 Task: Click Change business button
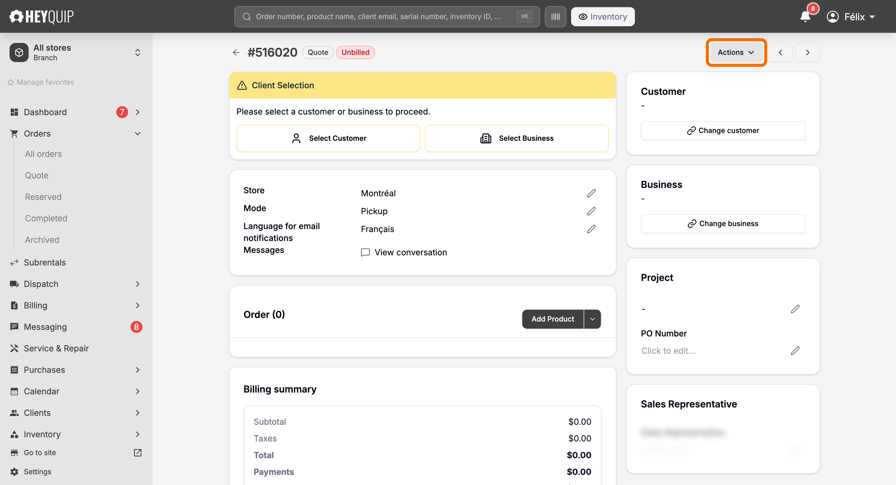click(723, 223)
